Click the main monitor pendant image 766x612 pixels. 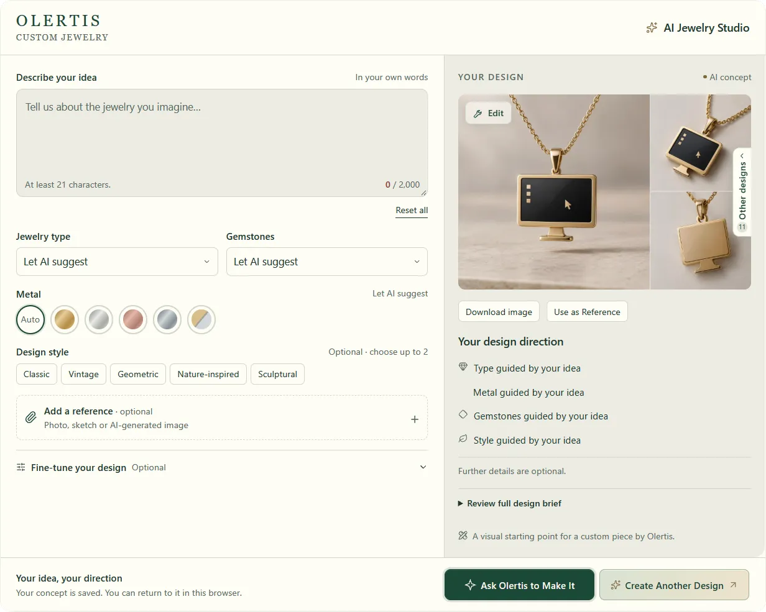pos(554,192)
